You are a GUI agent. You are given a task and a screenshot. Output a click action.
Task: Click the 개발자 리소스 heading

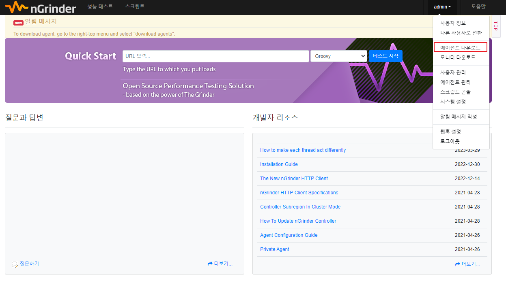[x=275, y=118]
